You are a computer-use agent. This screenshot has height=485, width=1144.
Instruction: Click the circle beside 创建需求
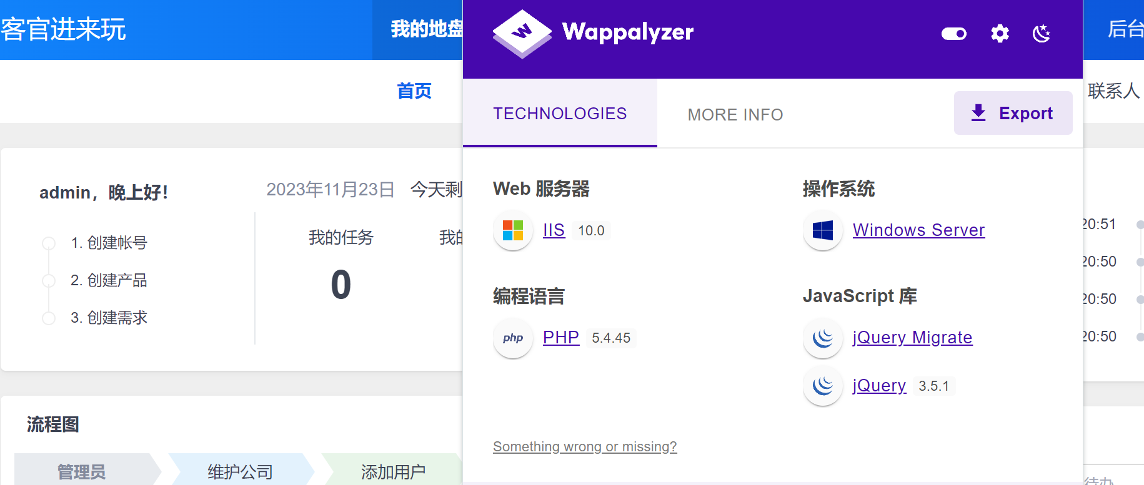[49, 318]
